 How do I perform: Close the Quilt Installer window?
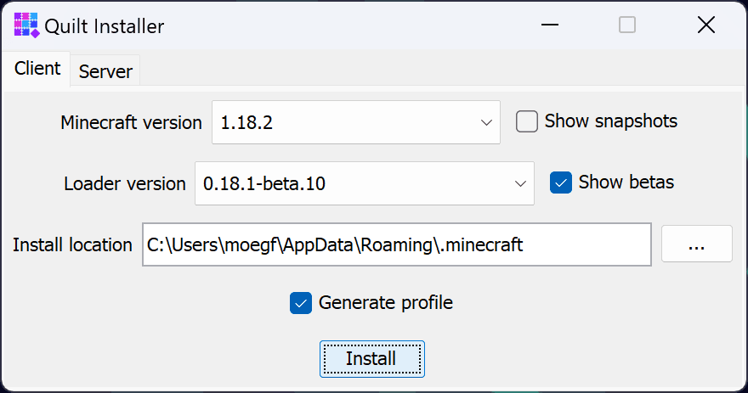click(x=705, y=25)
